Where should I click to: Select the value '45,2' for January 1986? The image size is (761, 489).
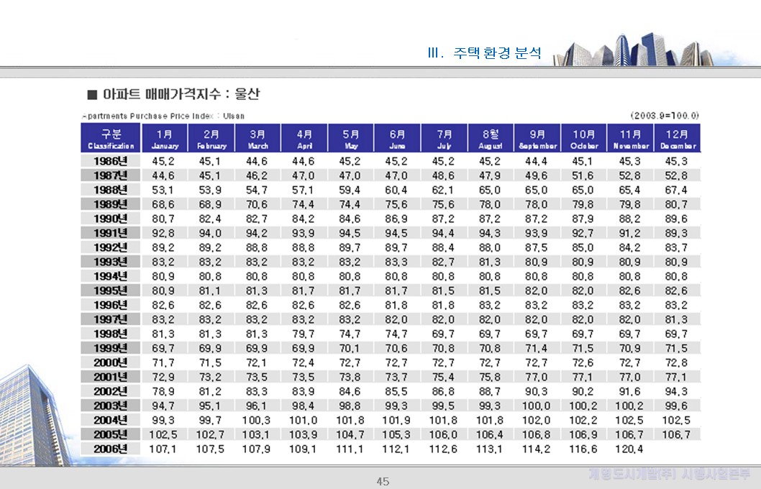(x=164, y=160)
